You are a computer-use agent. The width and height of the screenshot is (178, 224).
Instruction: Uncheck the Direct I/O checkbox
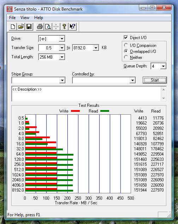tap(126, 38)
